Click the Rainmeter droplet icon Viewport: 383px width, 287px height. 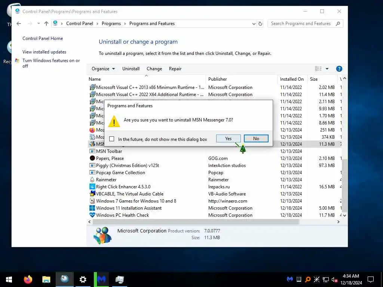click(x=92, y=179)
